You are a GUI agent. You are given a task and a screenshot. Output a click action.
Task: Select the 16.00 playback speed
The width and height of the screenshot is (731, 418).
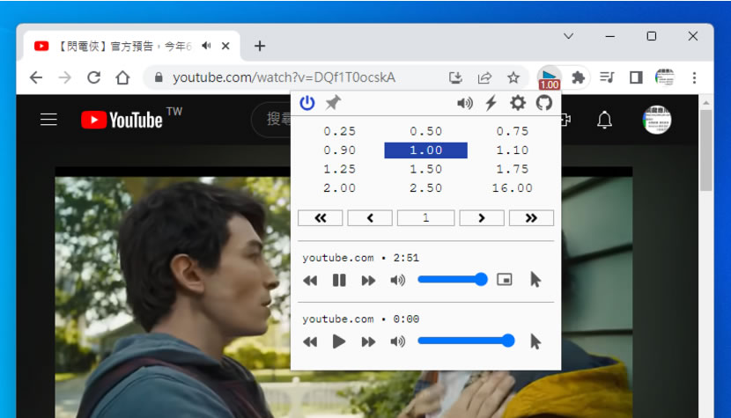tap(512, 187)
